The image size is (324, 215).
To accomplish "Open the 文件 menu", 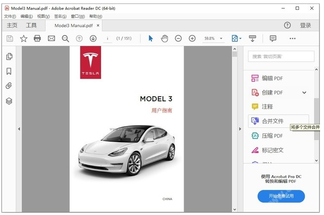I will point(10,16).
